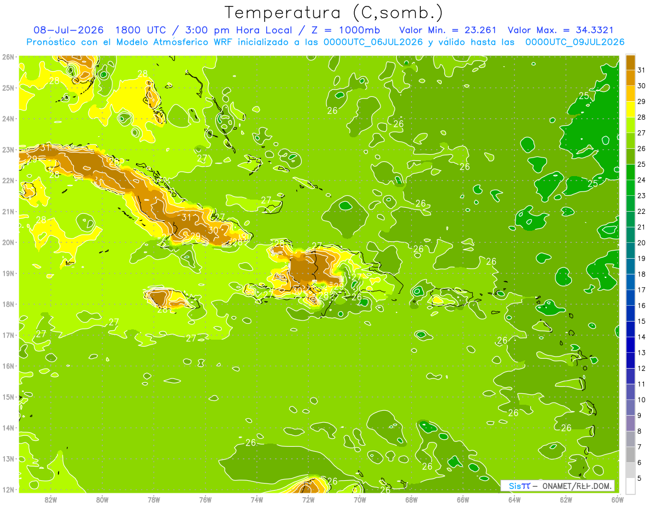Click the legend scale label 31
Image resolution: width=656 pixels, height=507 pixels.
pyautogui.click(x=642, y=70)
